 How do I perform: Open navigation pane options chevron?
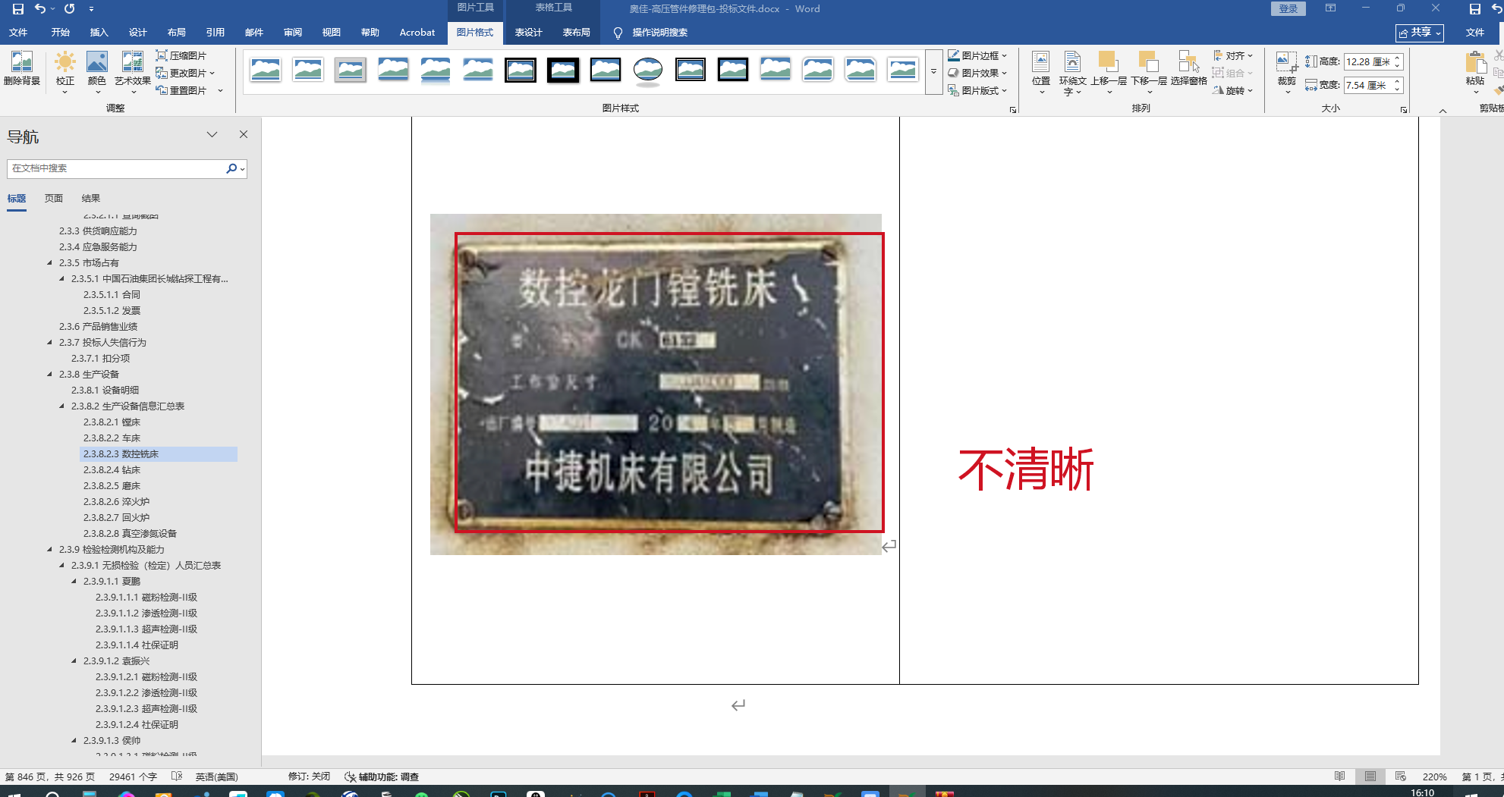pos(212,134)
